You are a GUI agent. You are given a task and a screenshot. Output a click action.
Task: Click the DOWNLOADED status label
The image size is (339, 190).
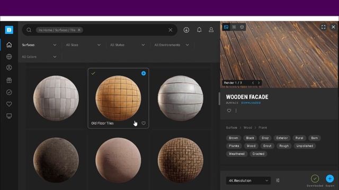(251, 103)
